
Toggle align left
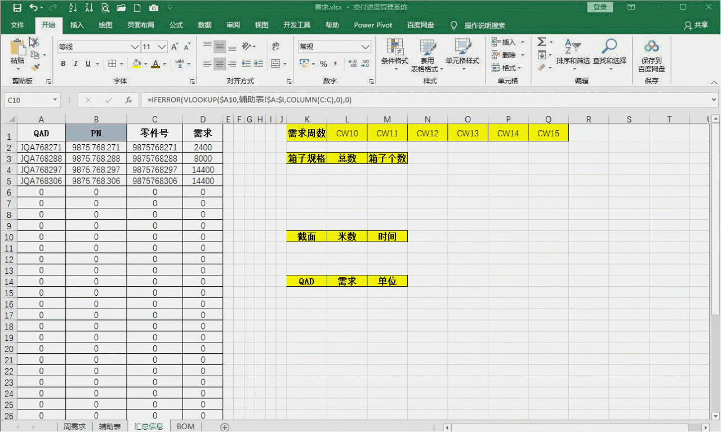(207, 64)
